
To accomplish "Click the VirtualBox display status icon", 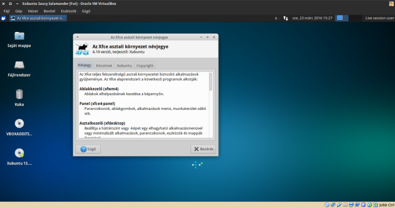I will 351,205.
